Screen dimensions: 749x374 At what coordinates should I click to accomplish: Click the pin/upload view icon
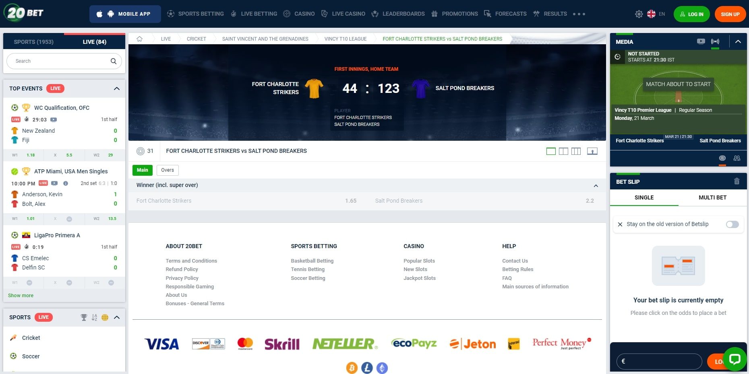(592, 151)
